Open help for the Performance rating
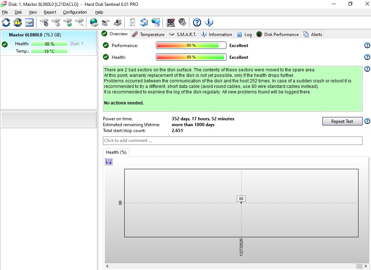Screen dimensions: 371x270 [367, 45]
